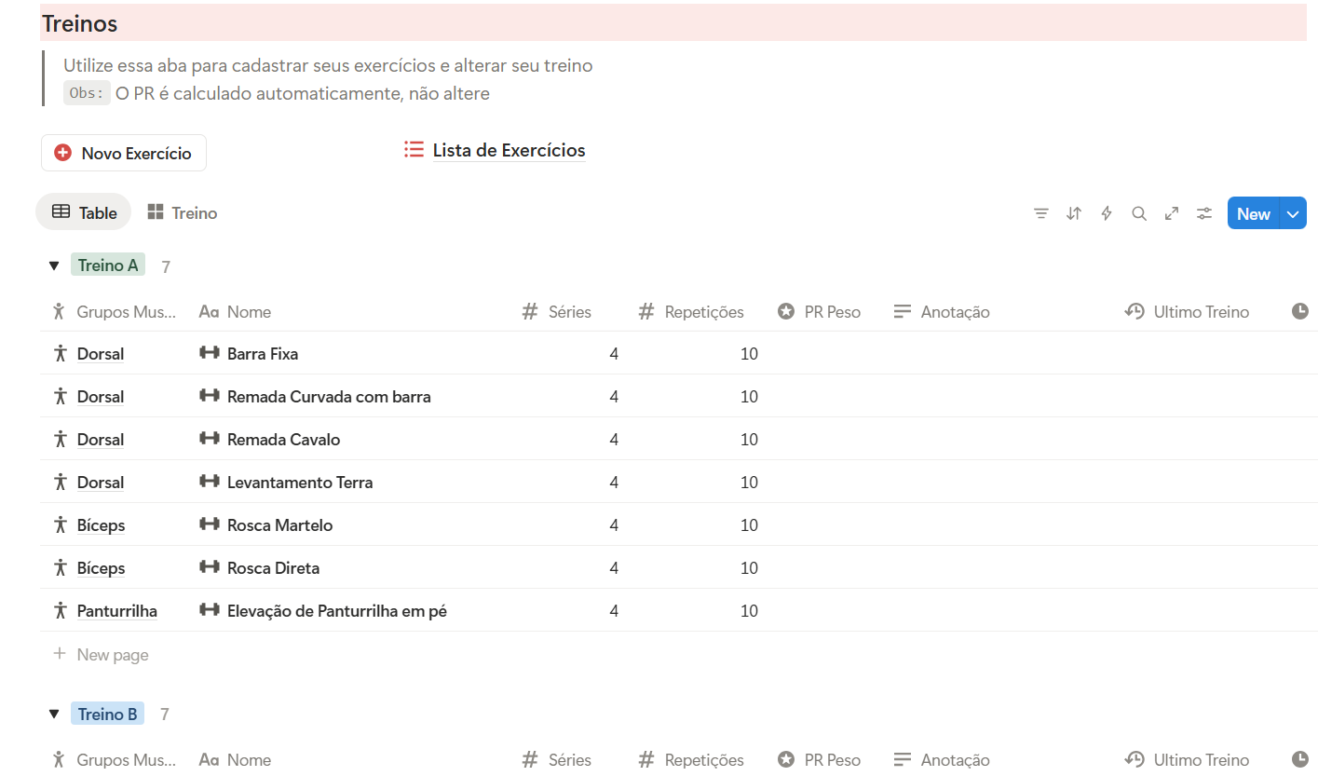Switch to the Treino view tab
This screenshot has height=776, width=1318.
183,213
